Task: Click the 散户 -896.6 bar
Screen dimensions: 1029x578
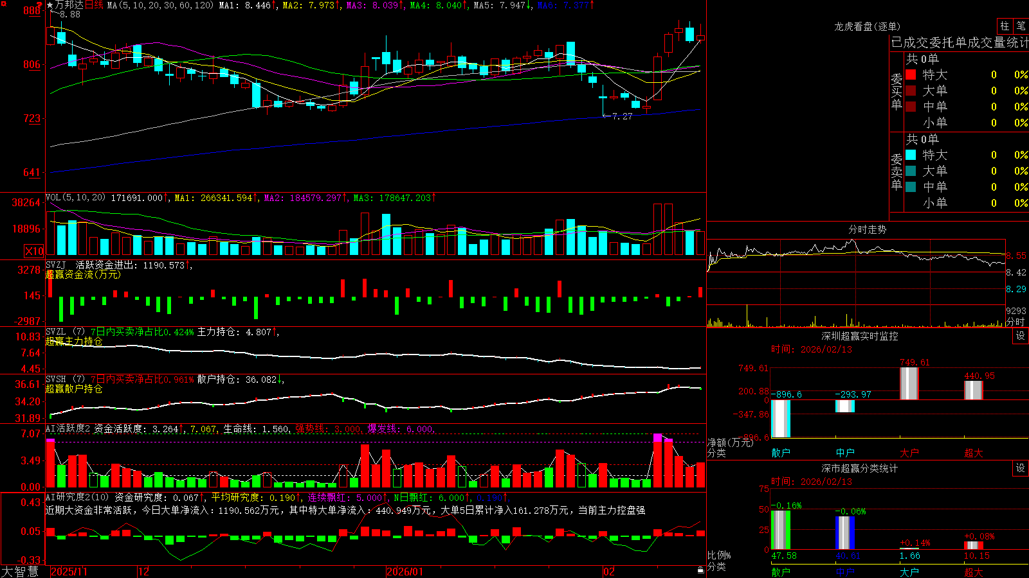Action: pos(781,419)
